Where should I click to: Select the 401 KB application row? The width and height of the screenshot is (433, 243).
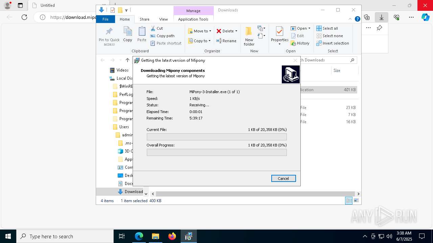pos(328,90)
